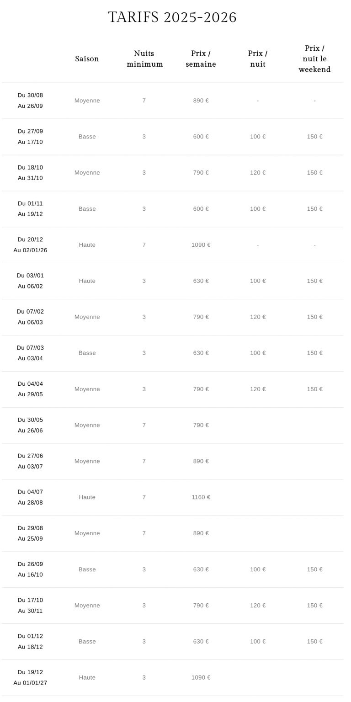Select the Du 04/07 Au 28/08 date cell
This screenshot has height=702, width=351.
click(x=30, y=497)
